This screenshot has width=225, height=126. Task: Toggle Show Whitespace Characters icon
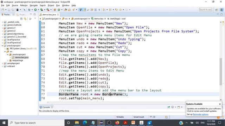pos(99,10)
